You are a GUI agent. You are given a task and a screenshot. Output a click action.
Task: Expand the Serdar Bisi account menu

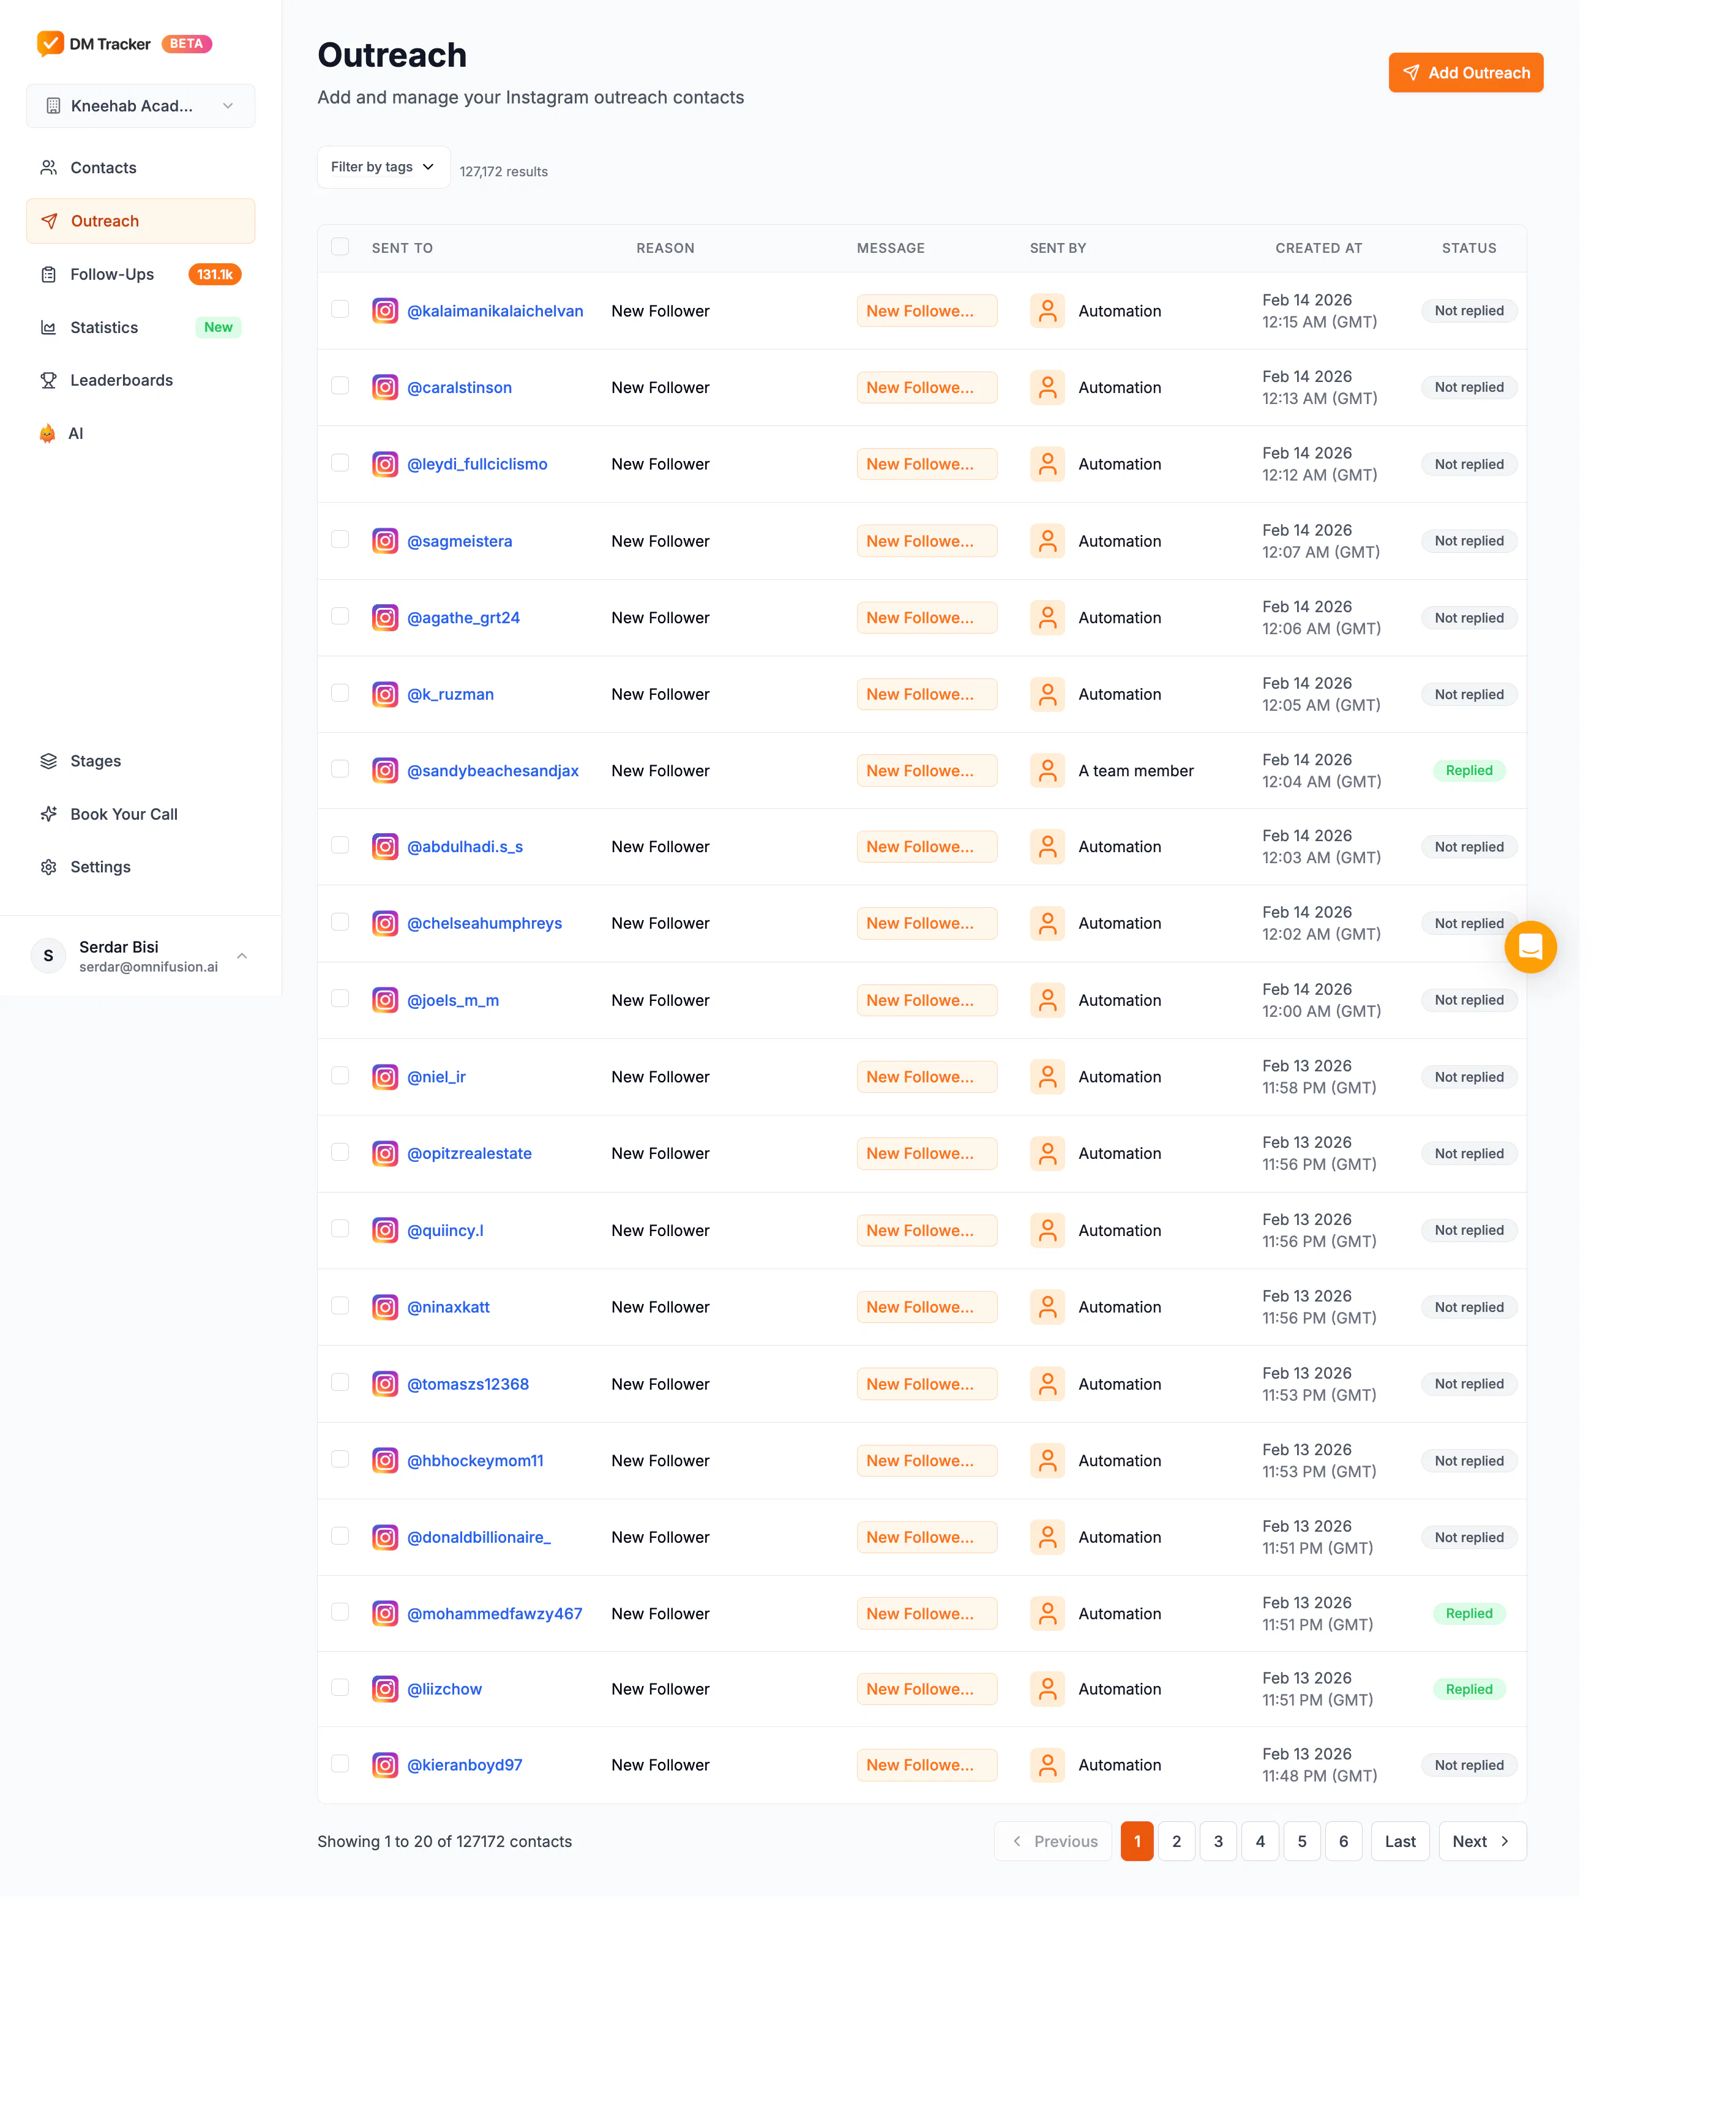[x=141, y=956]
